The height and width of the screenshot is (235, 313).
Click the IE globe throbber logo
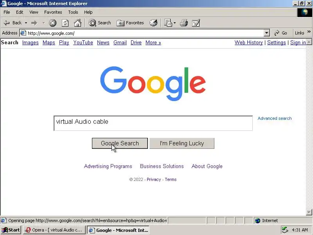coord(305,13)
